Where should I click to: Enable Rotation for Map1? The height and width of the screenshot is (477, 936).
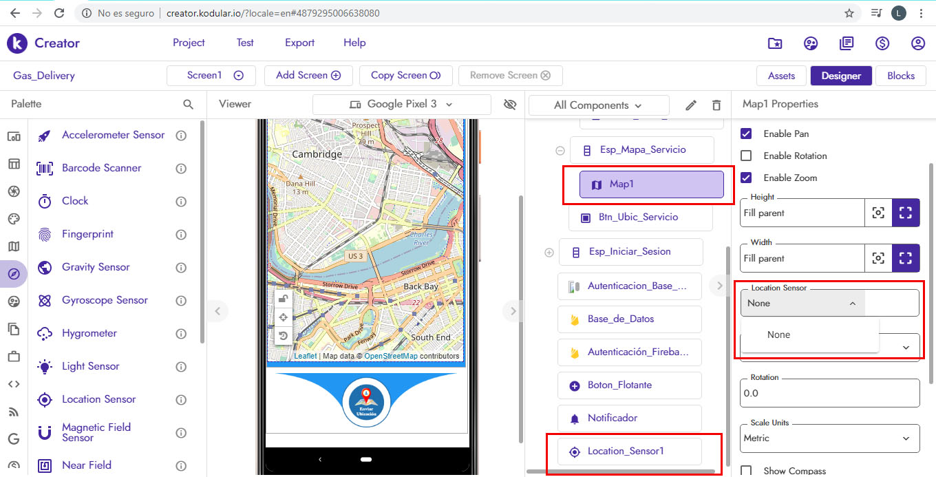(745, 156)
